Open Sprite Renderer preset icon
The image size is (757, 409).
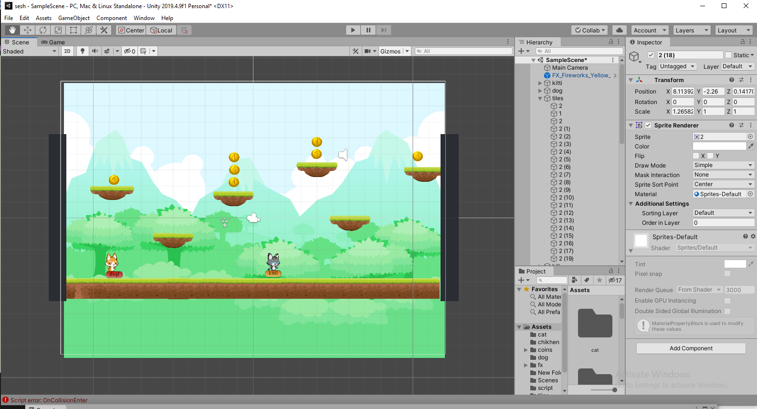pos(741,125)
